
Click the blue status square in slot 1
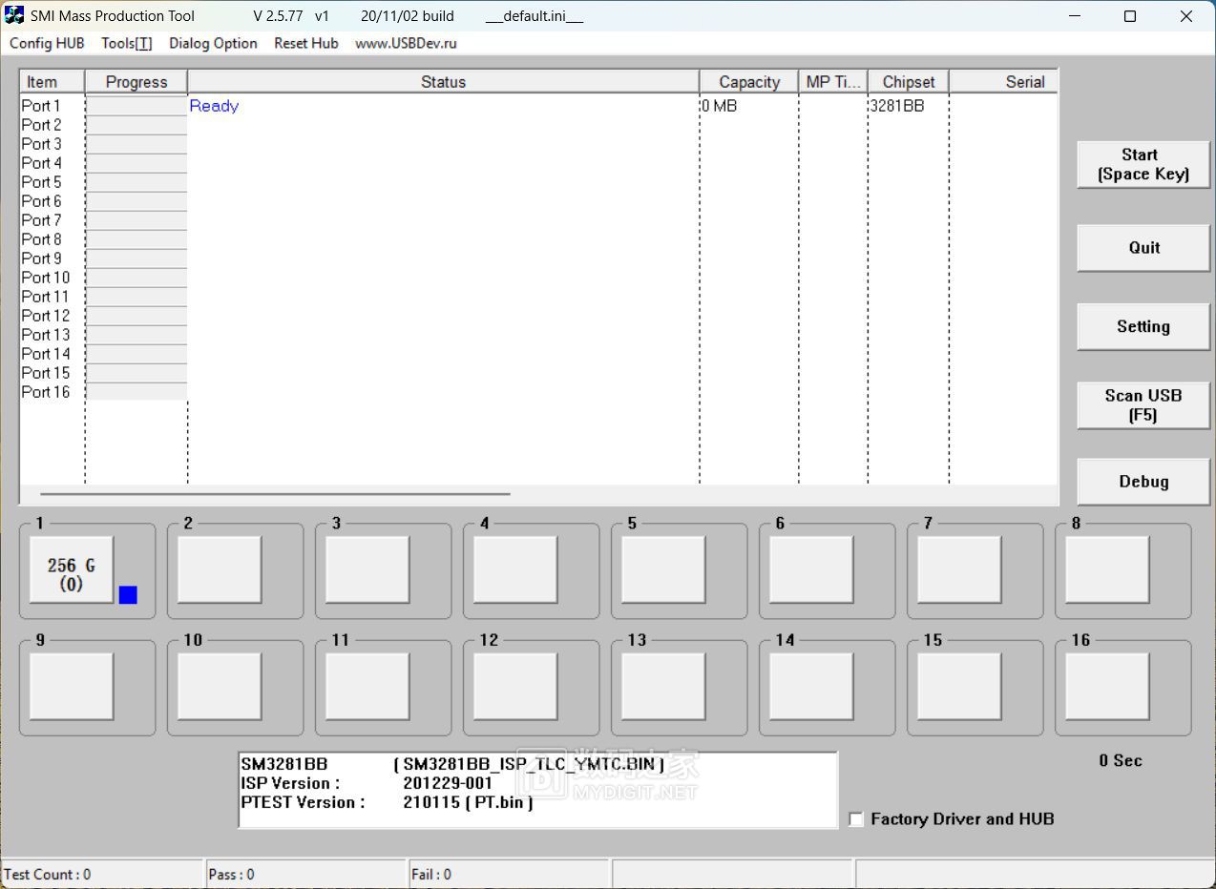tap(128, 595)
